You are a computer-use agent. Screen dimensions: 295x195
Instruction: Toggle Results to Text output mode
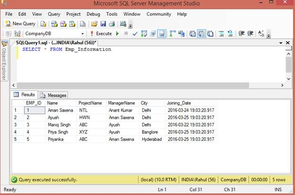tap(192, 34)
